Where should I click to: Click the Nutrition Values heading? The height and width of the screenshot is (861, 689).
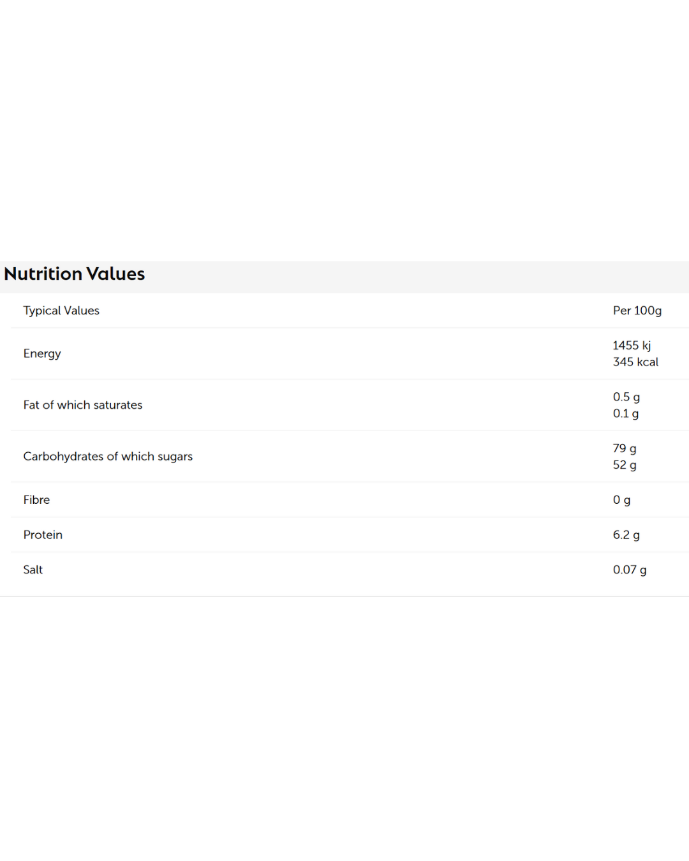click(x=75, y=274)
